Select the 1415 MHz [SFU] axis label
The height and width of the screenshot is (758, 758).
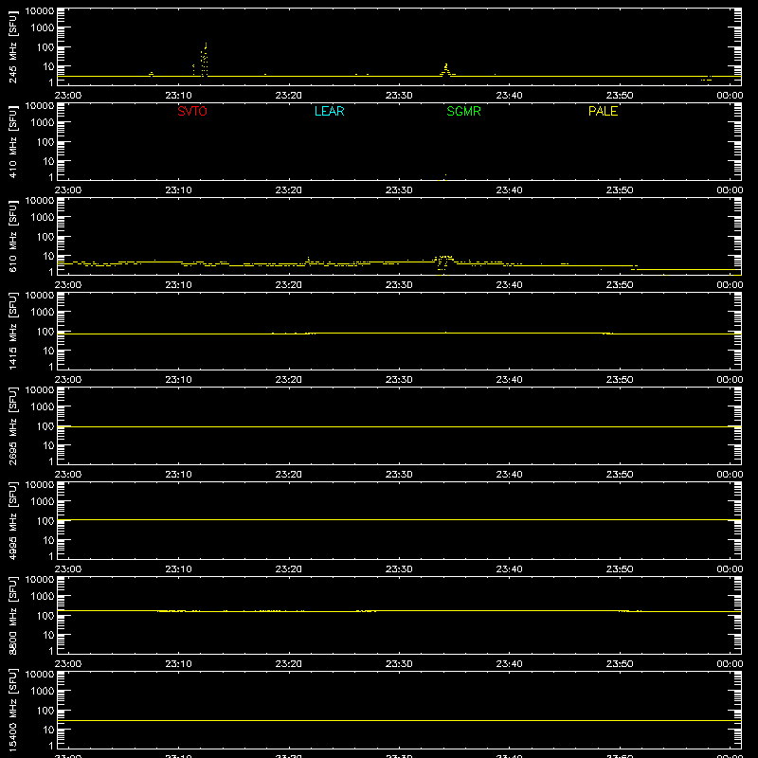click(x=13, y=331)
